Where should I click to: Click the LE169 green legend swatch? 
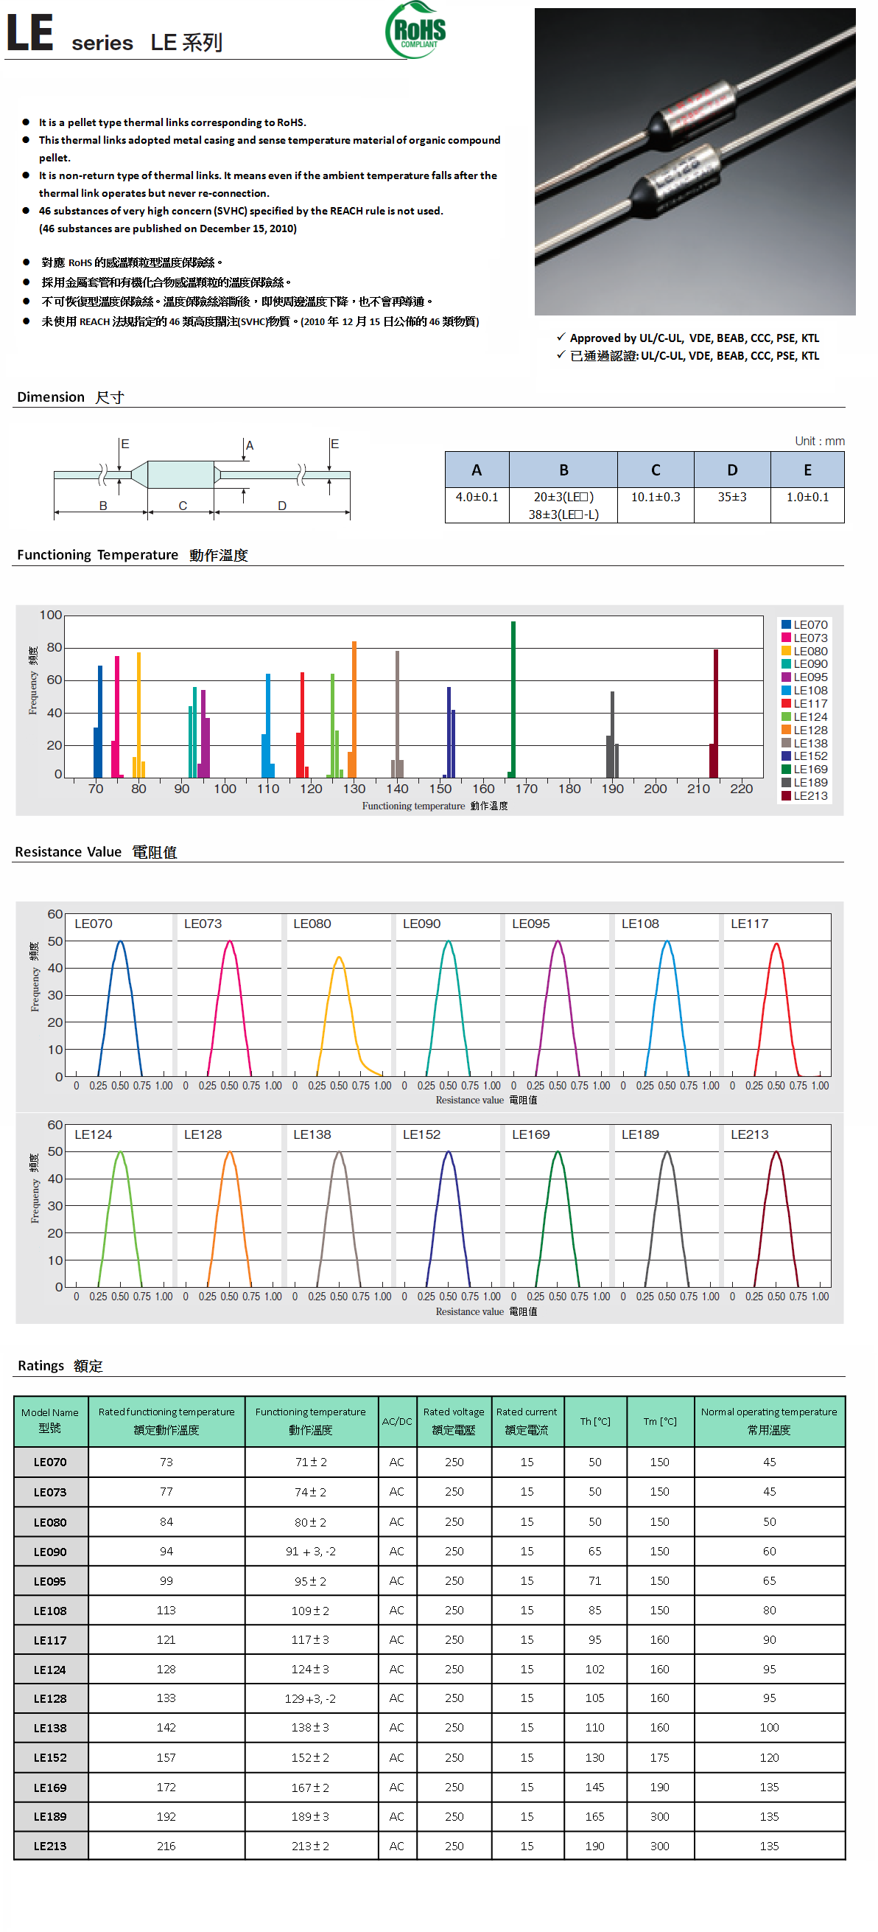point(786,769)
